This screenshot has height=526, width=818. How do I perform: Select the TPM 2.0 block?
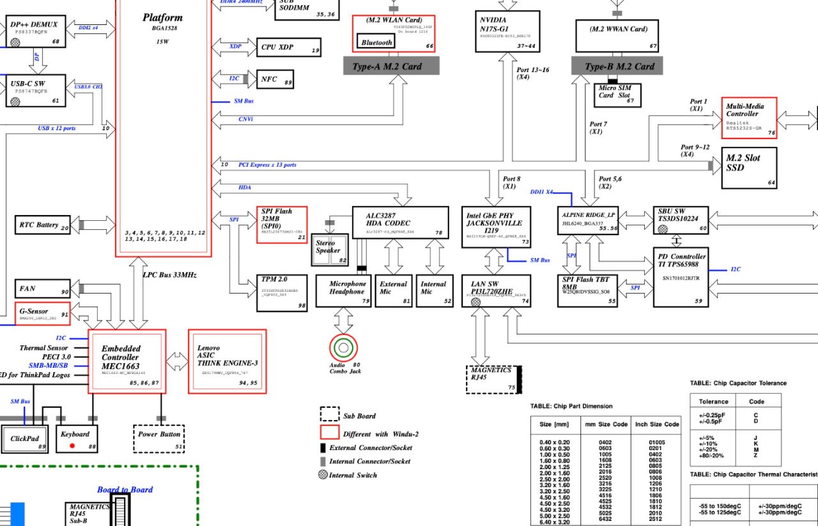(282, 293)
